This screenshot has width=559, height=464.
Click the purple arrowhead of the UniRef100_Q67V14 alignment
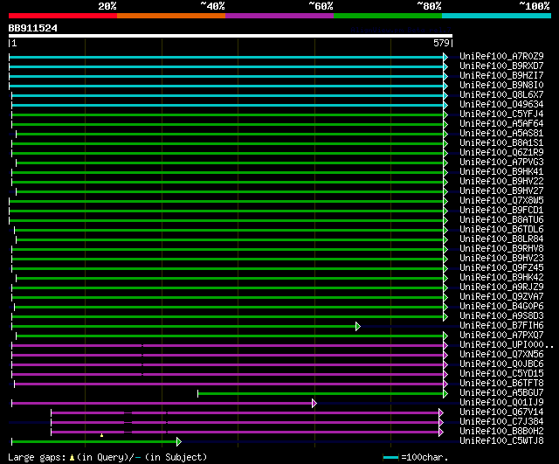click(x=441, y=412)
